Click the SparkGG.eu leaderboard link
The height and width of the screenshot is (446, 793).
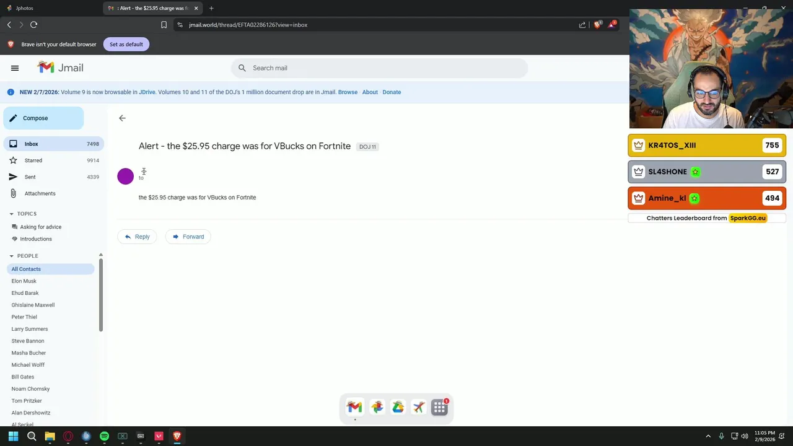coord(748,218)
